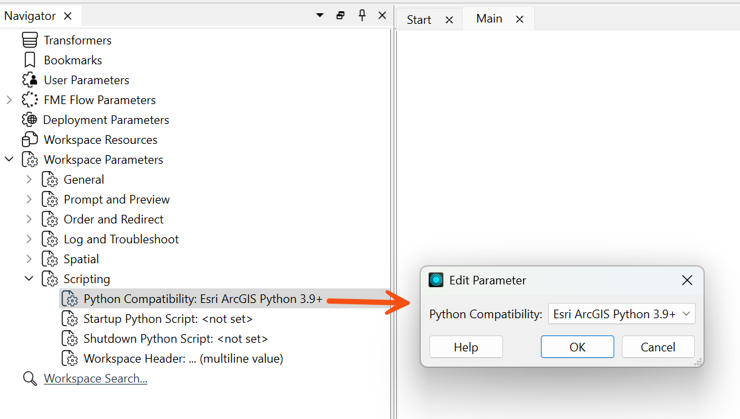
Task: Click the Deployment Parameters globe icon
Action: pos(30,120)
